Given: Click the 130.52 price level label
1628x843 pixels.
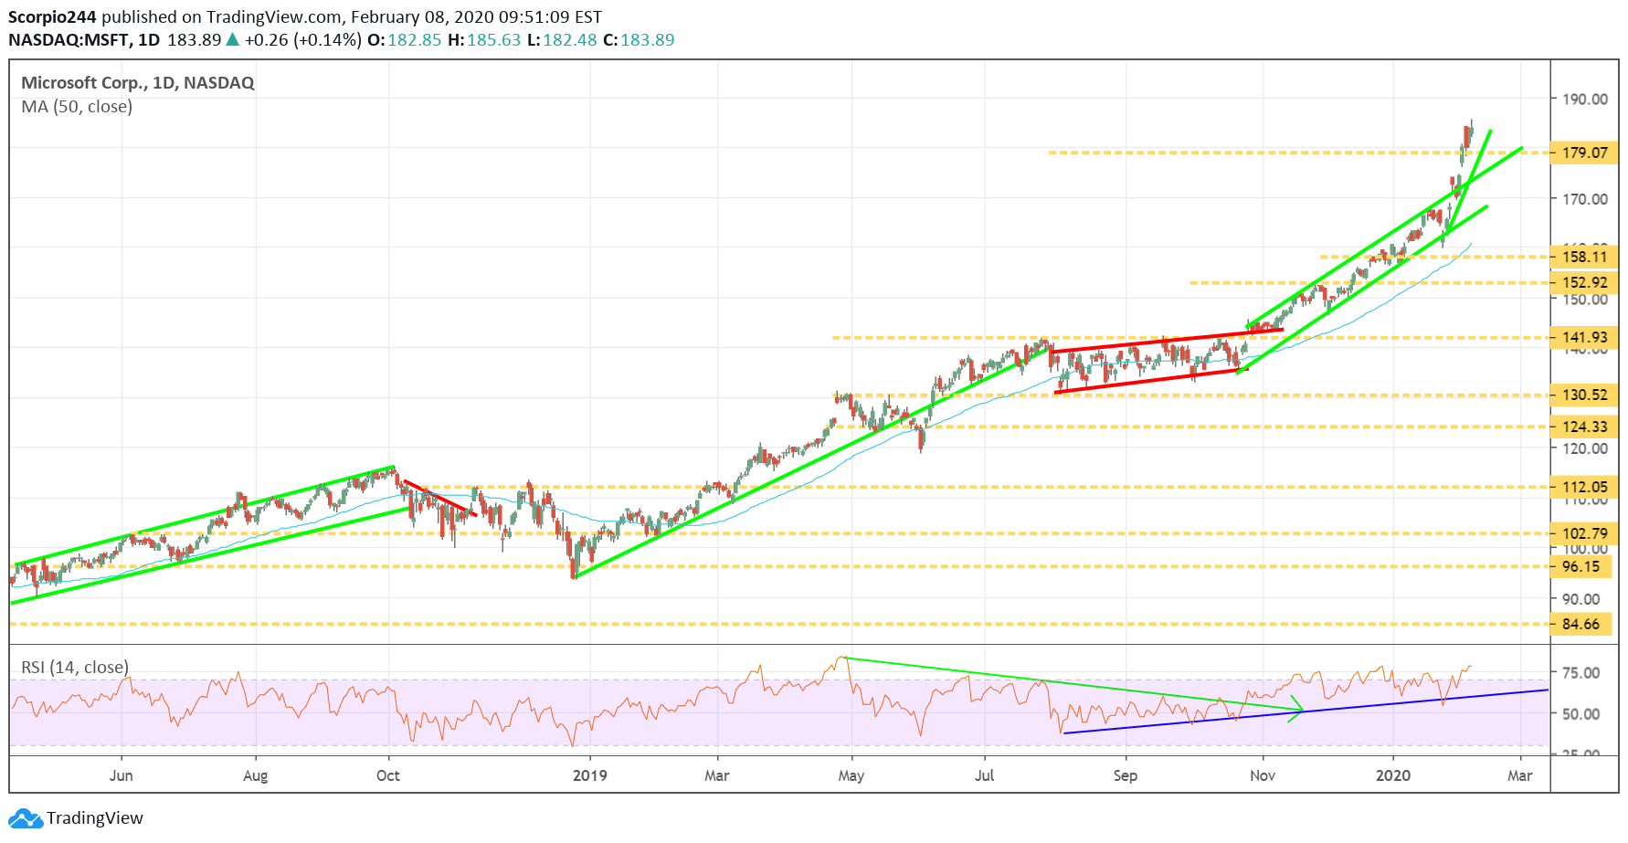Looking at the screenshot, I should (1584, 395).
